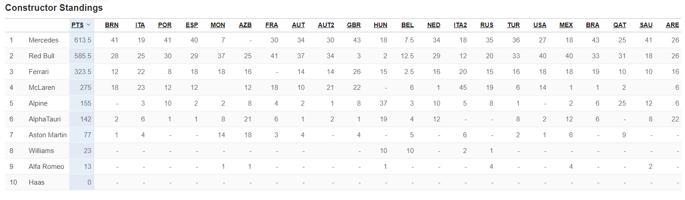This screenshot has height=200, width=685.
Task: Select the Mercedes constructor row
Action: [343, 40]
